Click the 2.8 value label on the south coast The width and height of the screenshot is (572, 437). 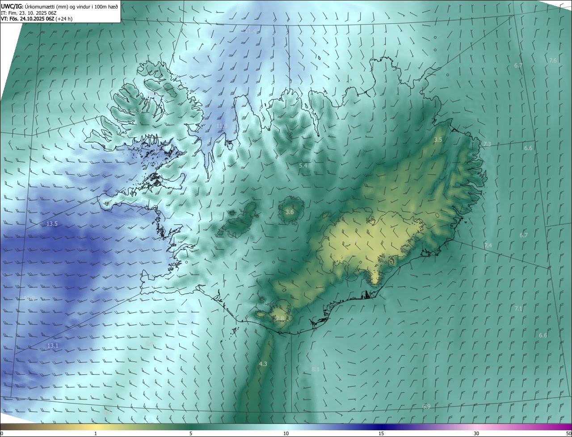pyautogui.click(x=280, y=319)
